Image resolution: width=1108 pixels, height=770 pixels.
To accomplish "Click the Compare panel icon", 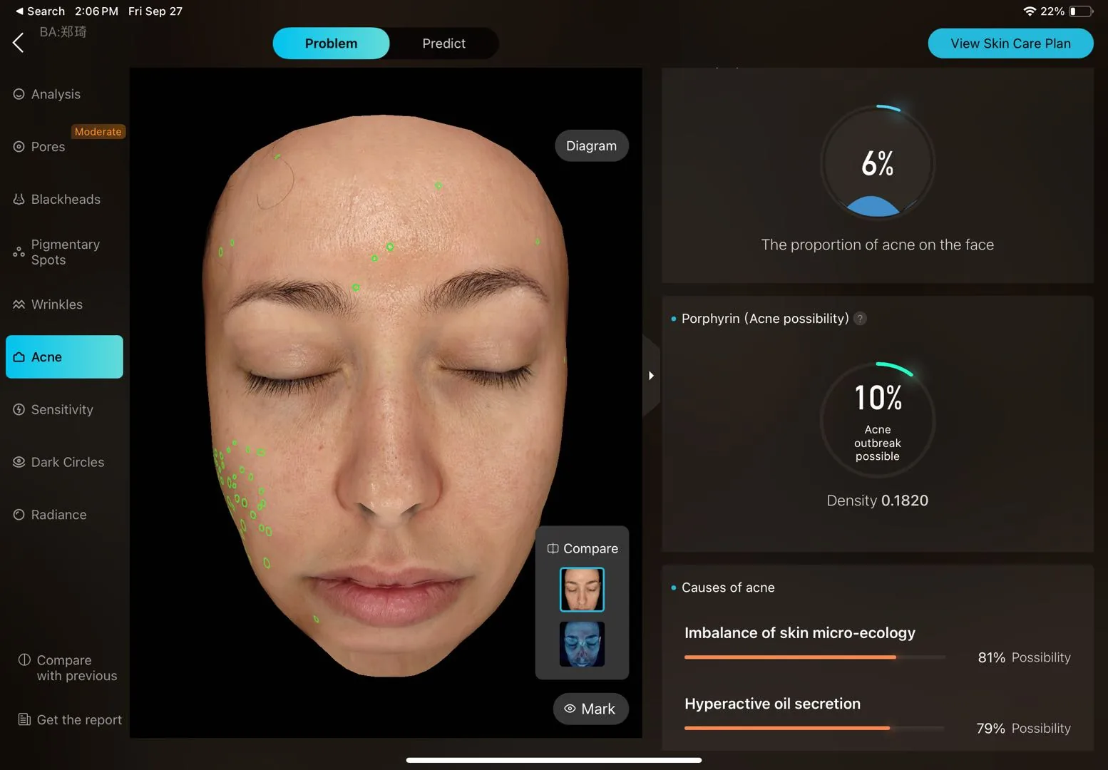I will [553, 548].
